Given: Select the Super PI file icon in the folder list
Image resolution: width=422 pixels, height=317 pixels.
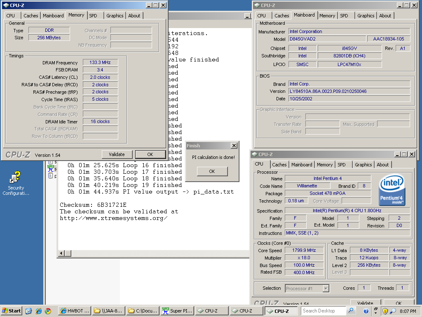Looking at the screenshot, I should (51, 169).
